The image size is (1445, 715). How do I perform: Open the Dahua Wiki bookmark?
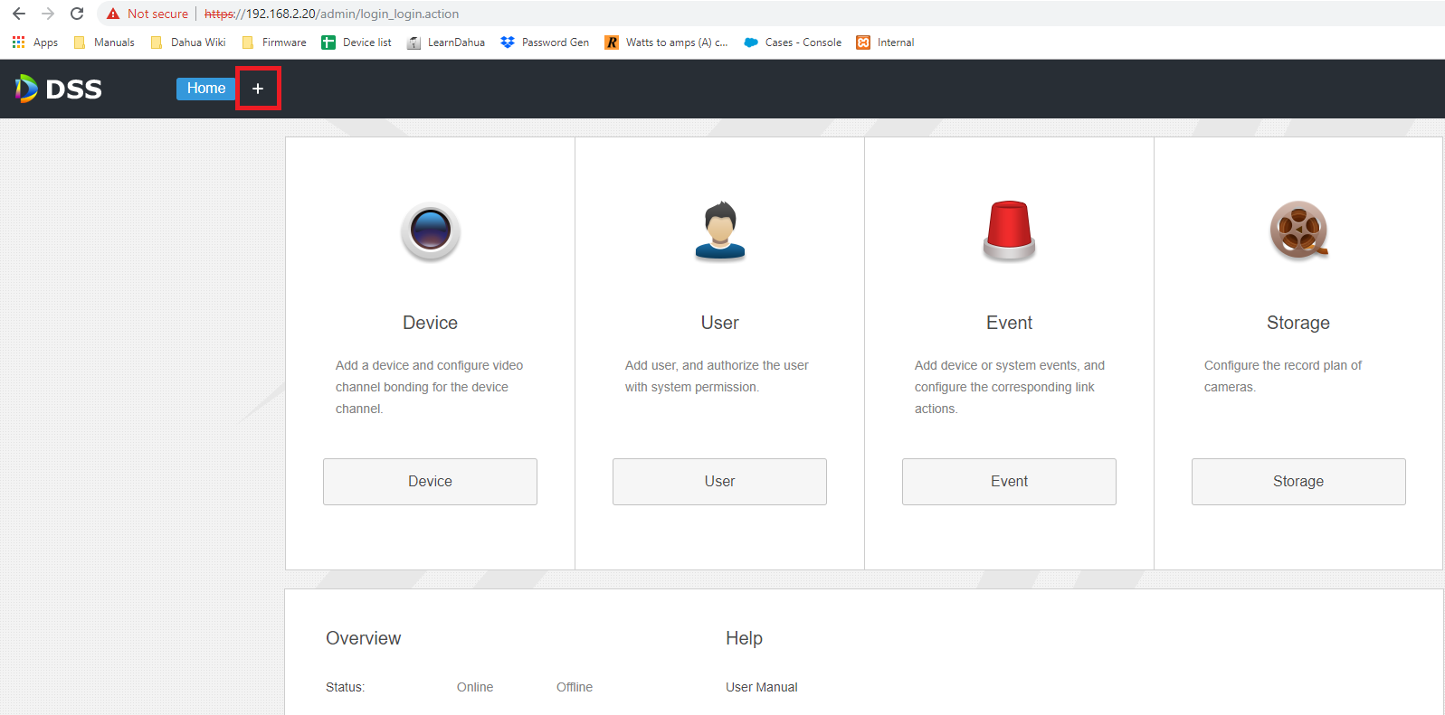pyautogui.click(x=188, y=42)
